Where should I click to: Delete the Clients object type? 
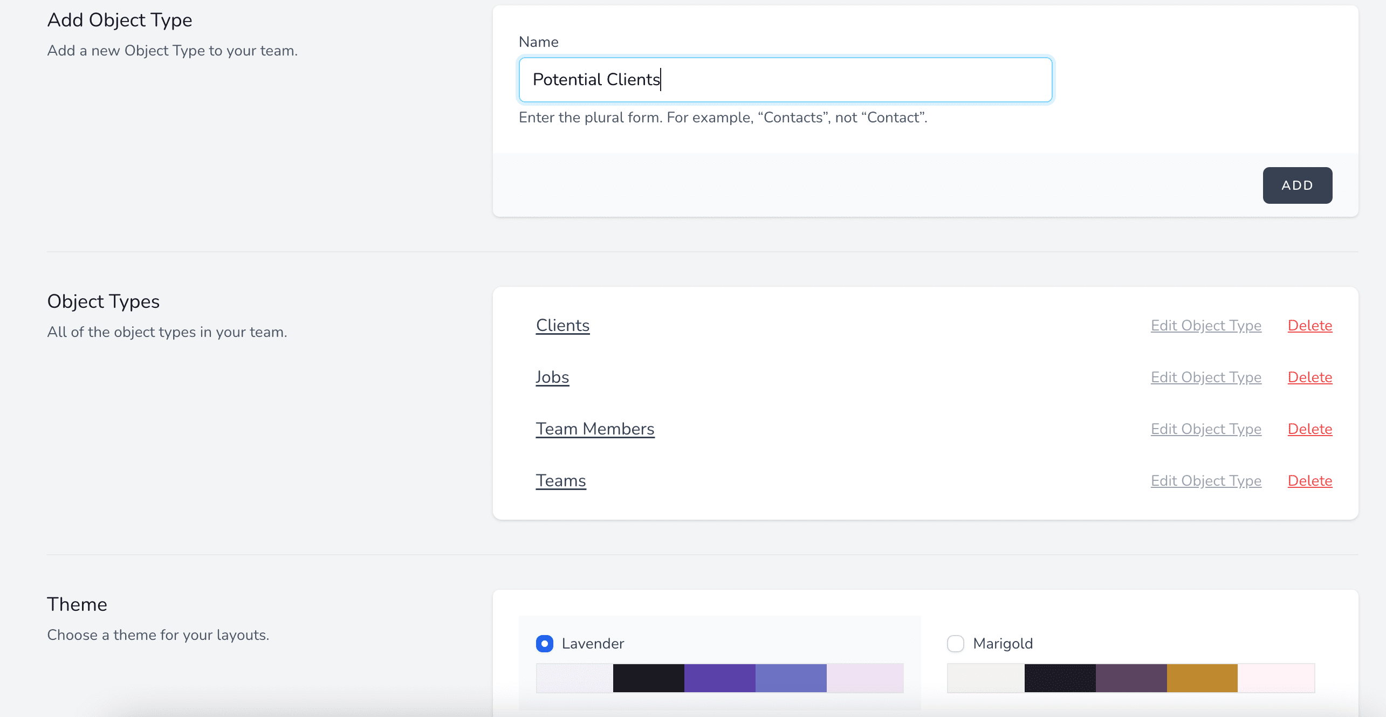point(1309,326)
